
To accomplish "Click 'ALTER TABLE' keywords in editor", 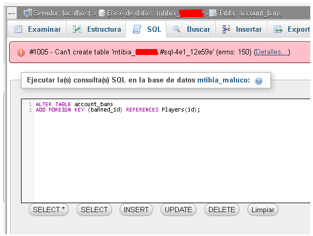I will tap(53, 104).
